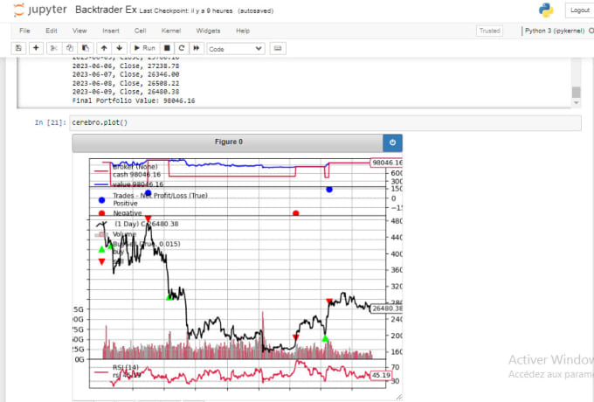Run the current cell
Screen dimensions: 594x402
(145, 48)
